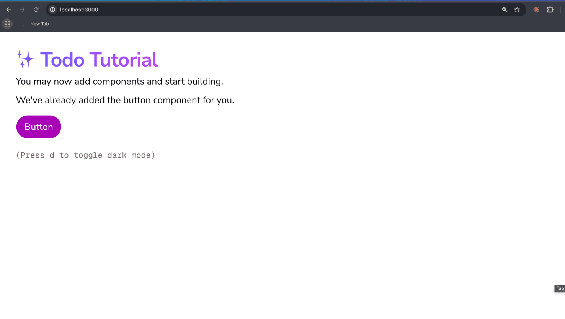Click text 'We've already added the button component for you.'
Image resolution: width=565 pixels, height=319 pixels.
click(x=125, y=100)
